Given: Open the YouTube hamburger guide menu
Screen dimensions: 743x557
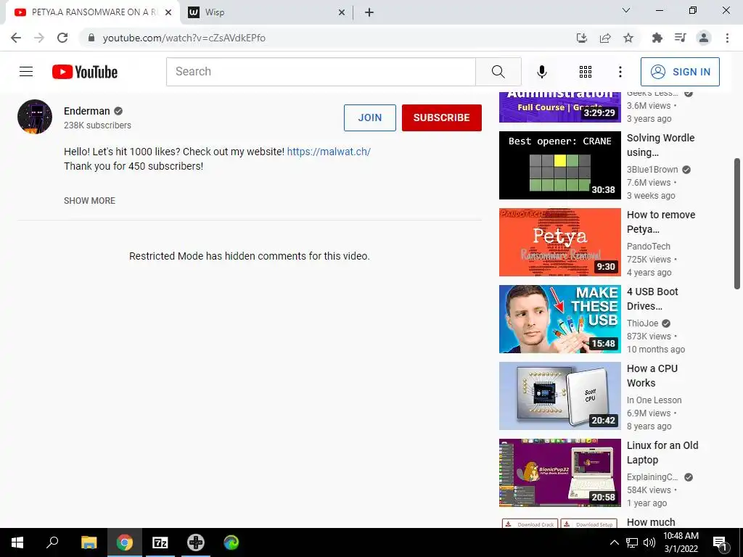Looking at the screenshot, I should pyautogui.click(x=26, y=72).
